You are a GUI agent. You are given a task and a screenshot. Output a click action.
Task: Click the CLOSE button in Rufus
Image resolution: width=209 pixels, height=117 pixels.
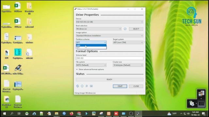pyautogui.click(x=136, y=86)
